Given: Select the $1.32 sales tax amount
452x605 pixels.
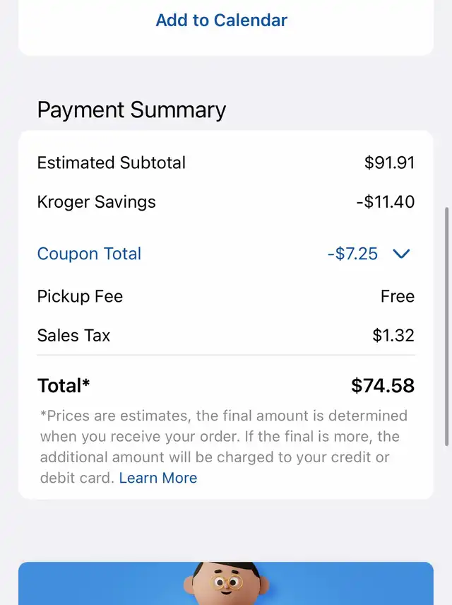Looking at the screenshot, I should [x=393, y=335].
